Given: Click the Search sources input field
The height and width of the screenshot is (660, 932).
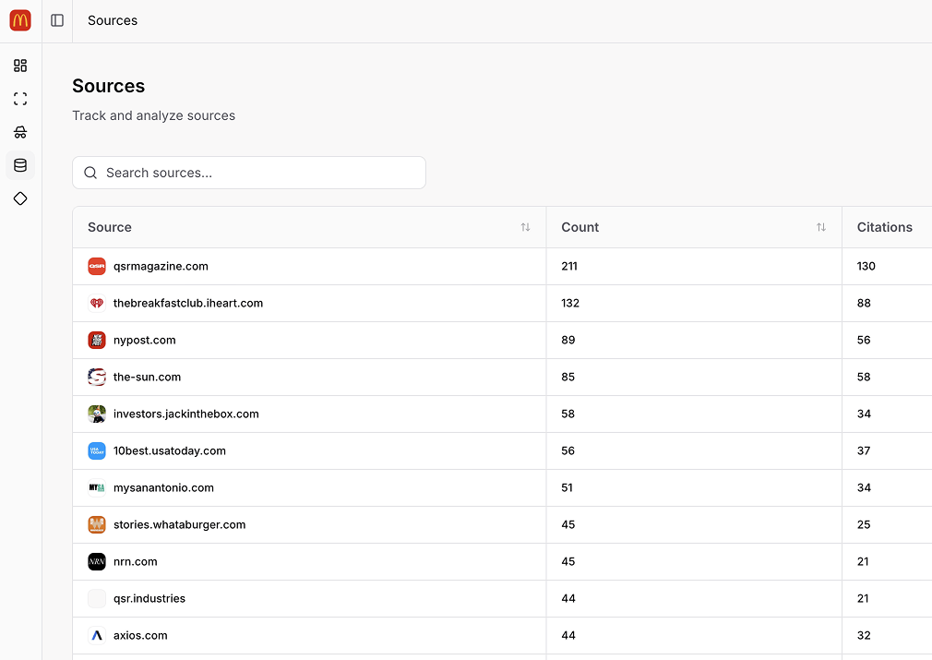Looking at the screenshot, I should click(x=249, y=173).
